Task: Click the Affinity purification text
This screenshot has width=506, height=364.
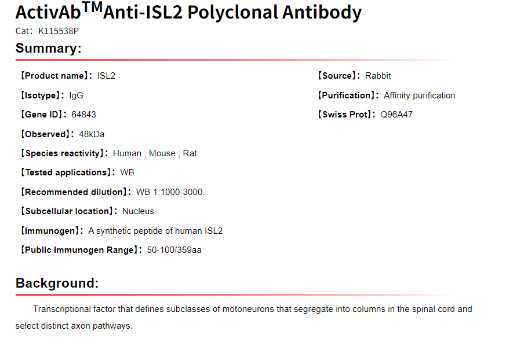Action: click(420, 95)
